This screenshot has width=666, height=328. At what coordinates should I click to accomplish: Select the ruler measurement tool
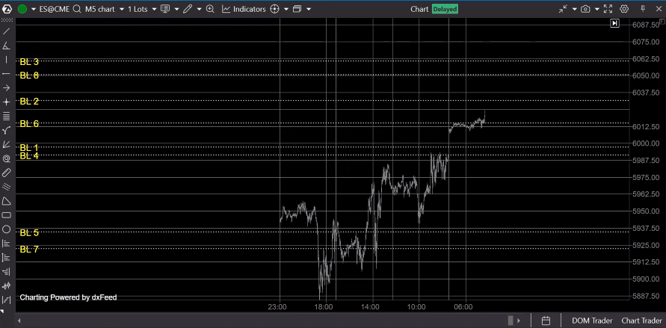click(7, 173)
